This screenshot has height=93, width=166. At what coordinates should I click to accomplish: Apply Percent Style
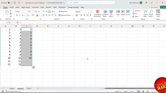point(81,15)
